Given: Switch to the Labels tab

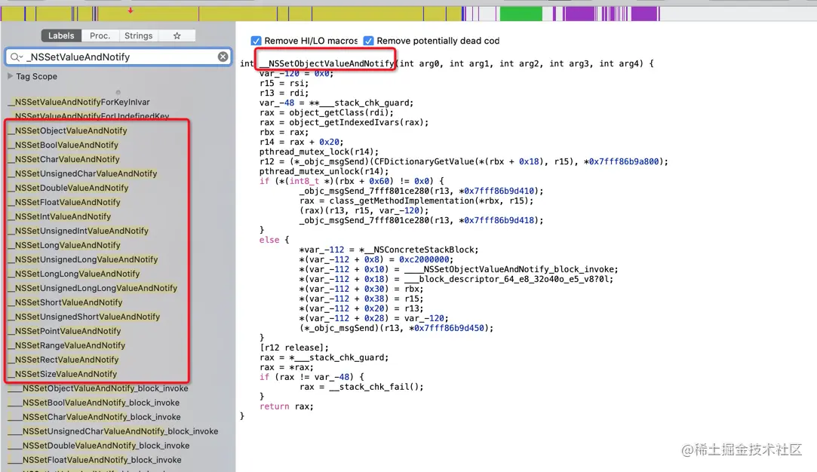Looking at the screenshot, I should (x=61, y=35).
